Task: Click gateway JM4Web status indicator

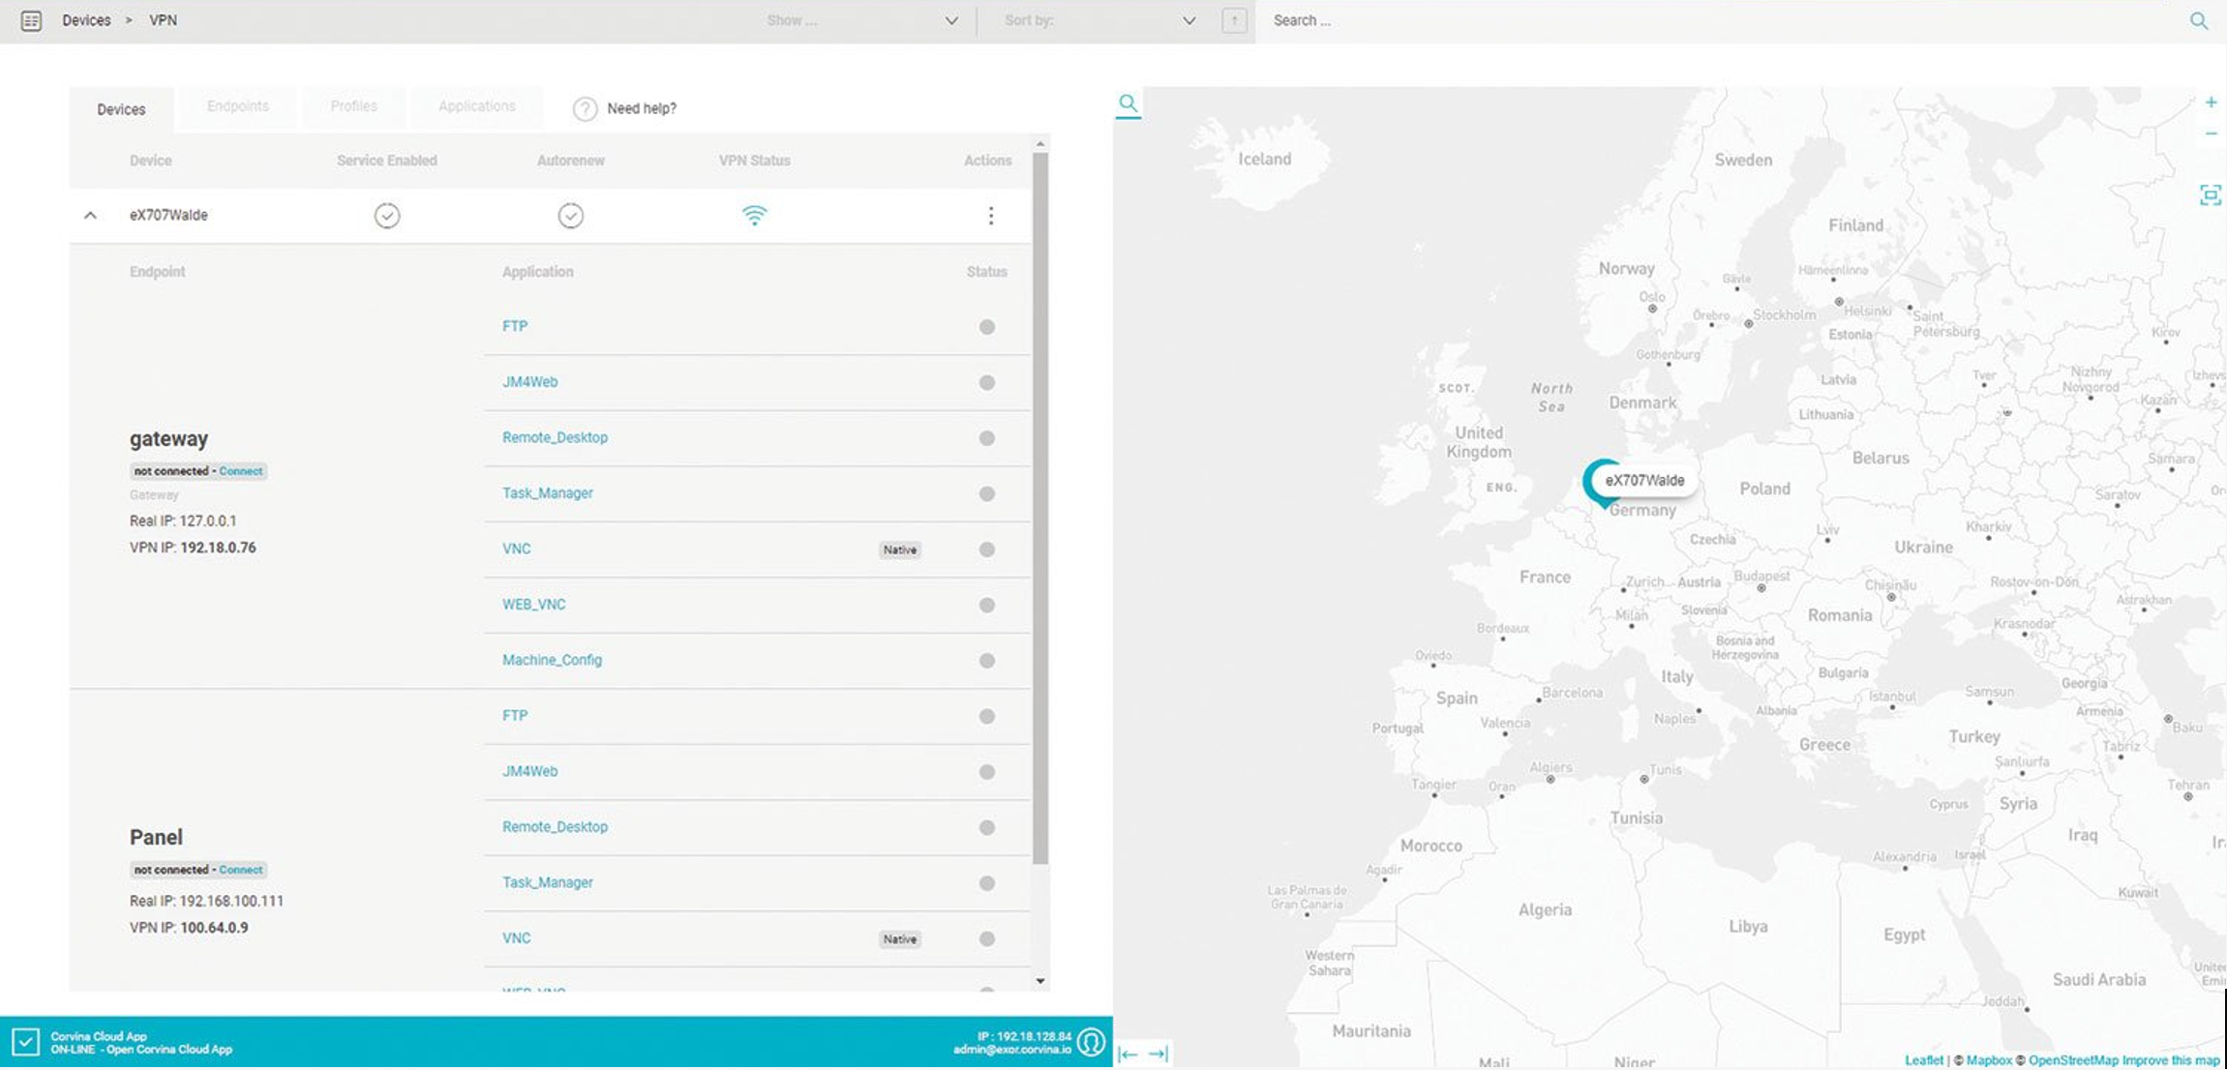Action: 986,382
